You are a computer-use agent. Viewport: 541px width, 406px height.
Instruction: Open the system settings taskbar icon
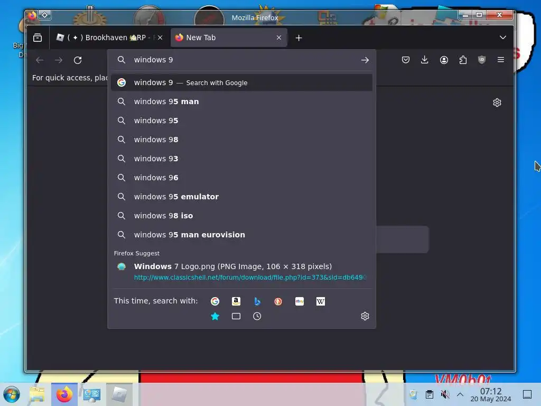coord(92,394)
